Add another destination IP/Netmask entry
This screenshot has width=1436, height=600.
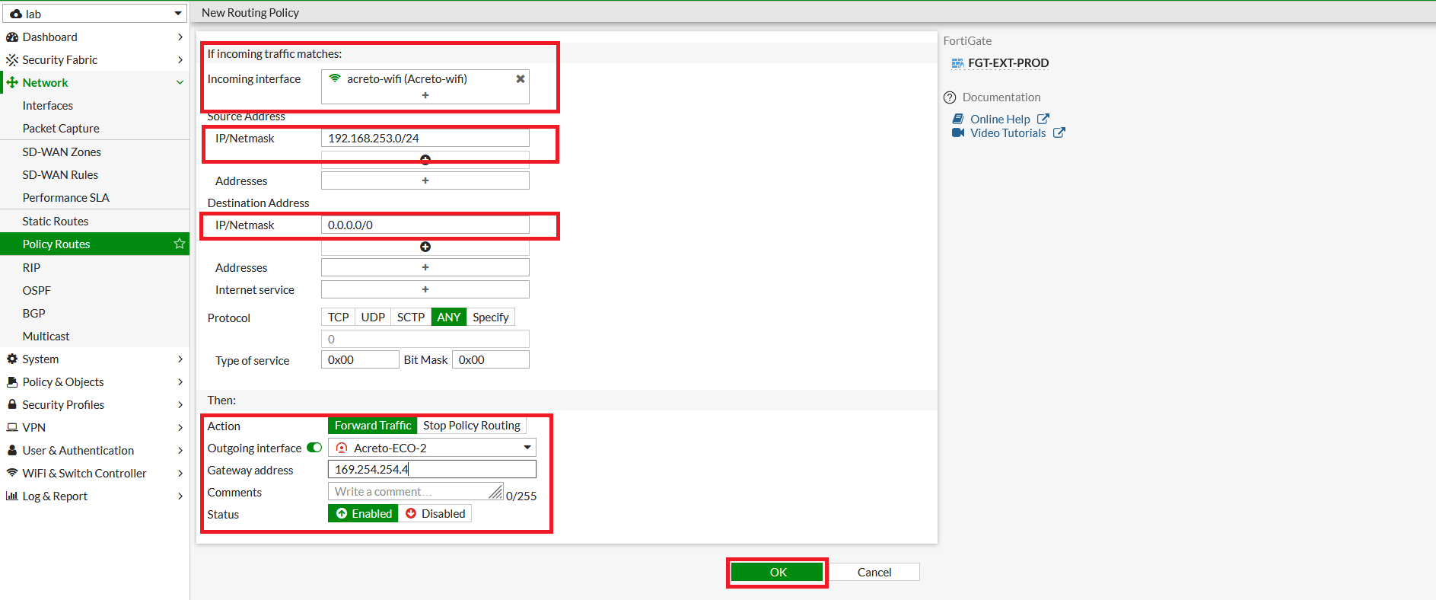pos(425,247)
